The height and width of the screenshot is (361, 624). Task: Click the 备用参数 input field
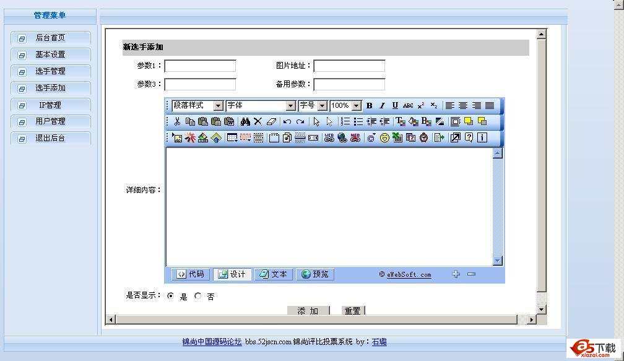coord(349,84)
